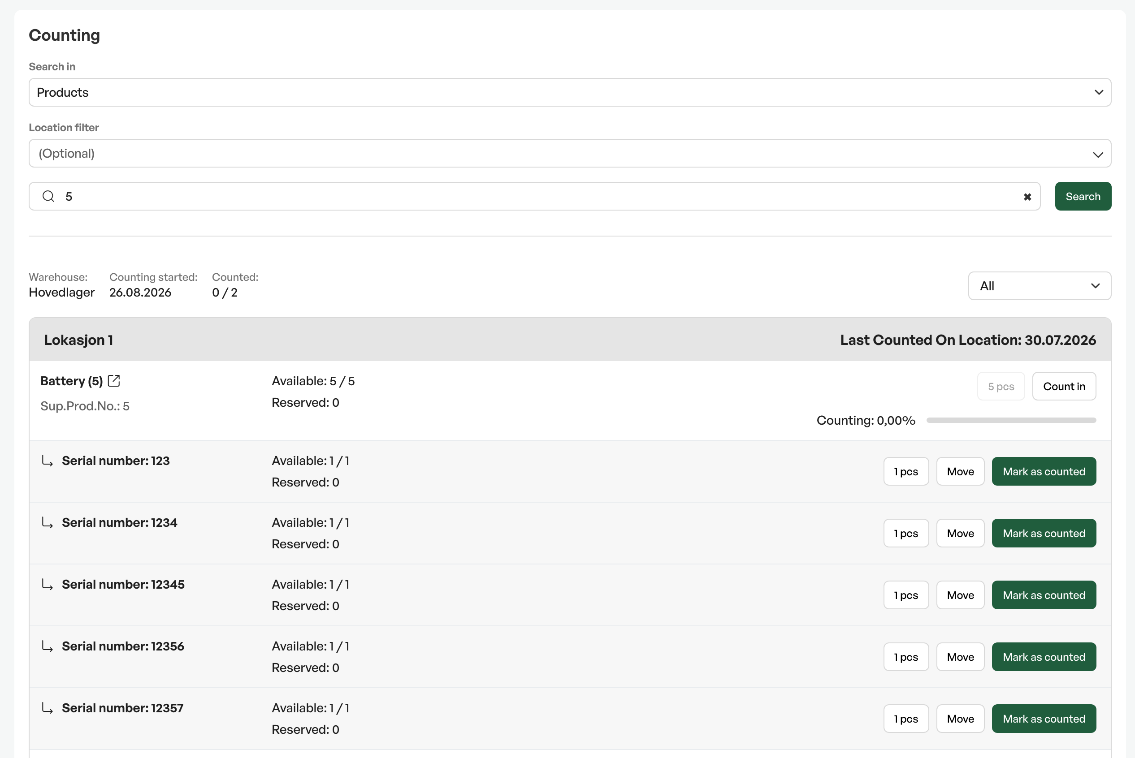Open the Battery (5) external link icon
This screenshot has height=758, width=1135.
(114, 381)
